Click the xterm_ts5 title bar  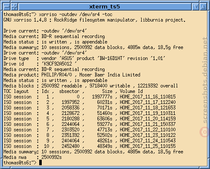[x=105, y=7]
